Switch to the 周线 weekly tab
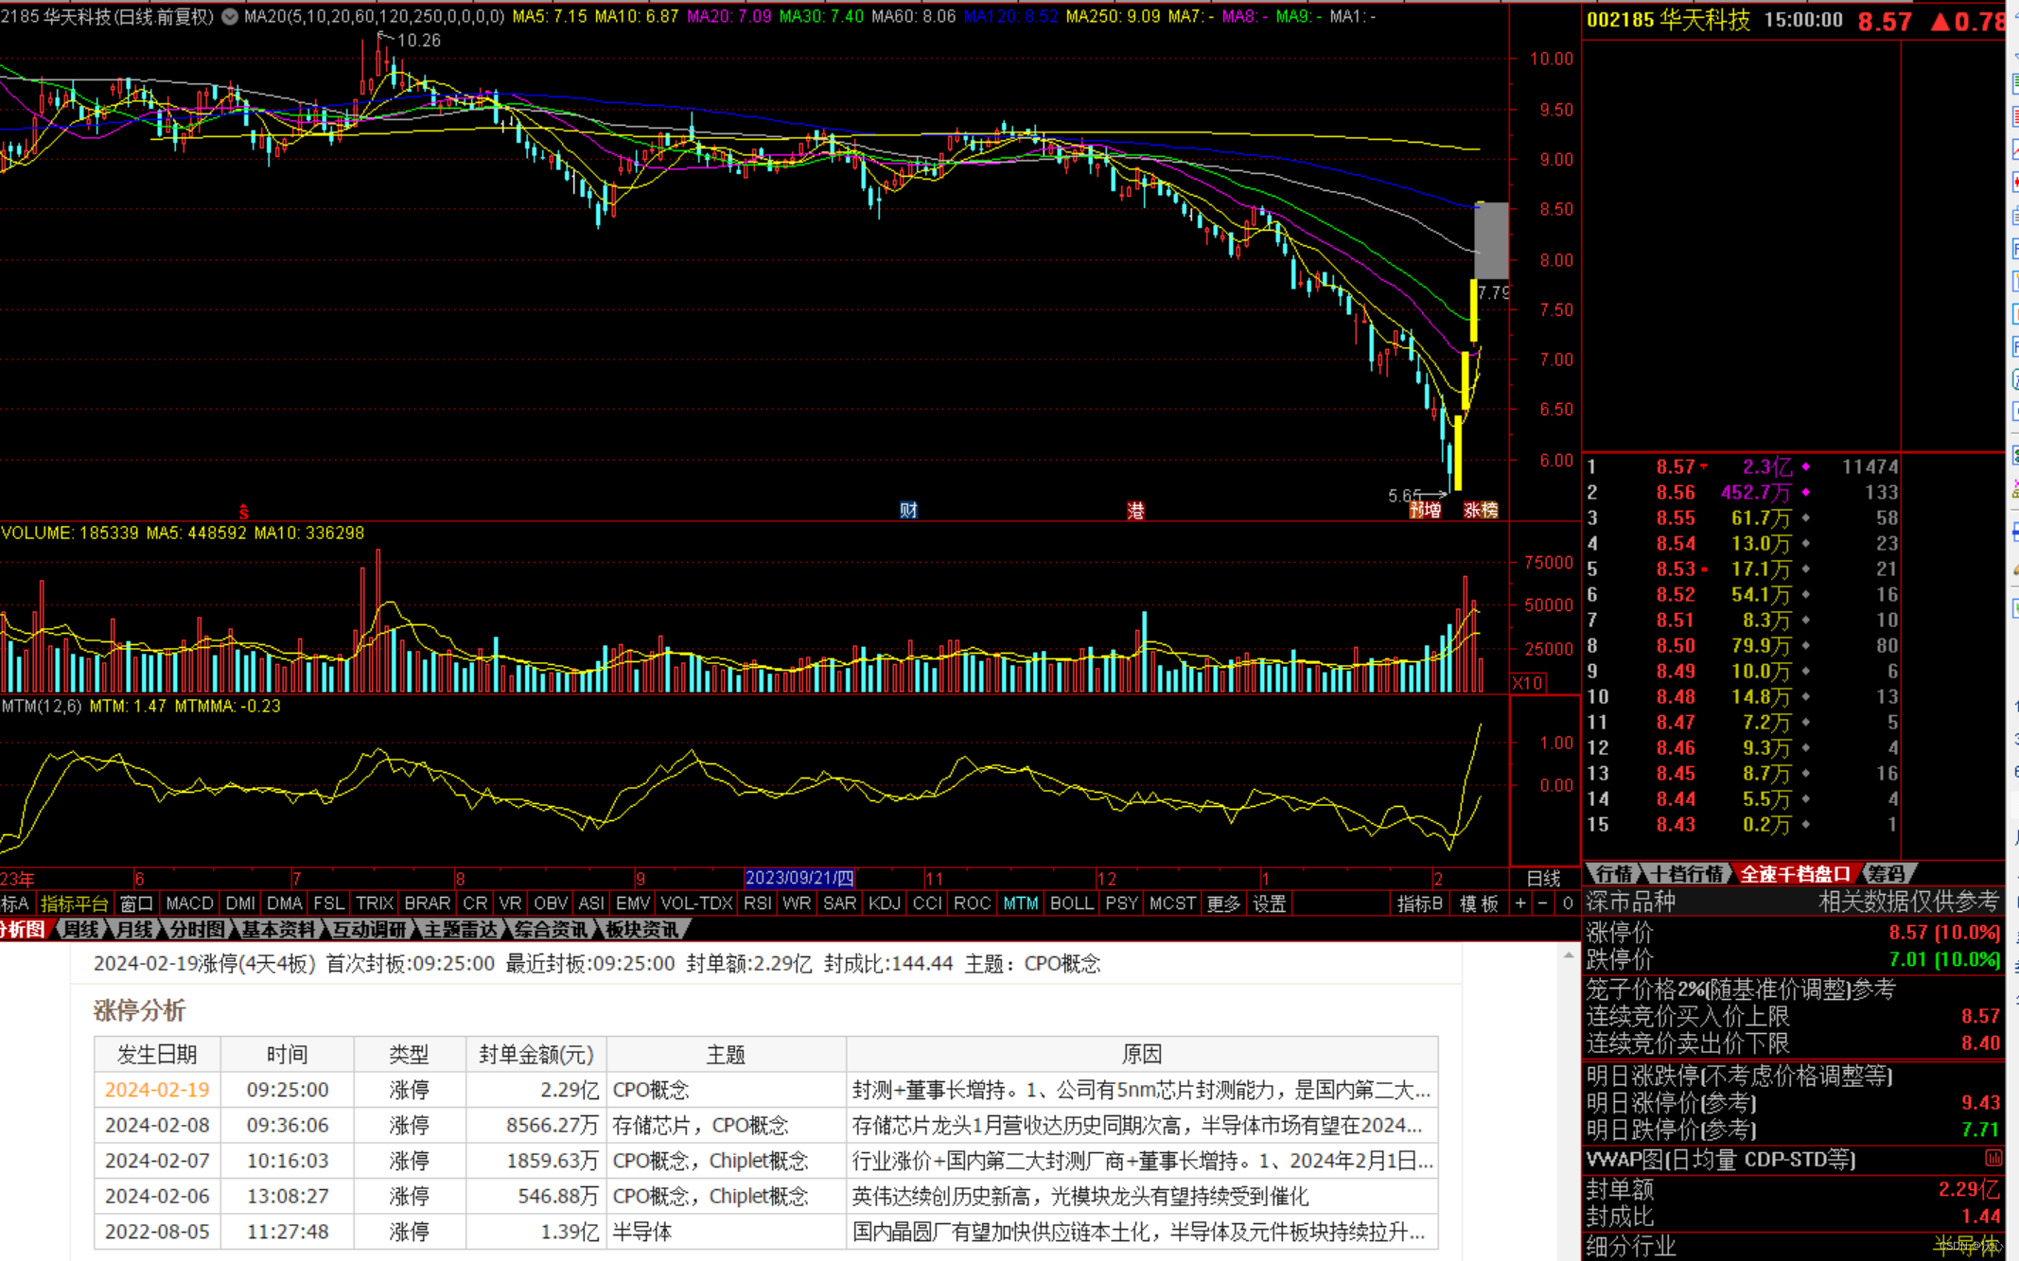 [x=81, y=929]
